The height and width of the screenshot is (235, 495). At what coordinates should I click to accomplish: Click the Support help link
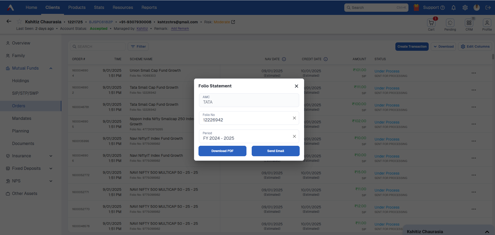tap(434, 8)
